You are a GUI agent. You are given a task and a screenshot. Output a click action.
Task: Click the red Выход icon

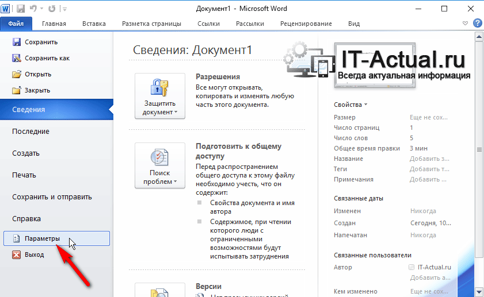(x=17, y=254)
